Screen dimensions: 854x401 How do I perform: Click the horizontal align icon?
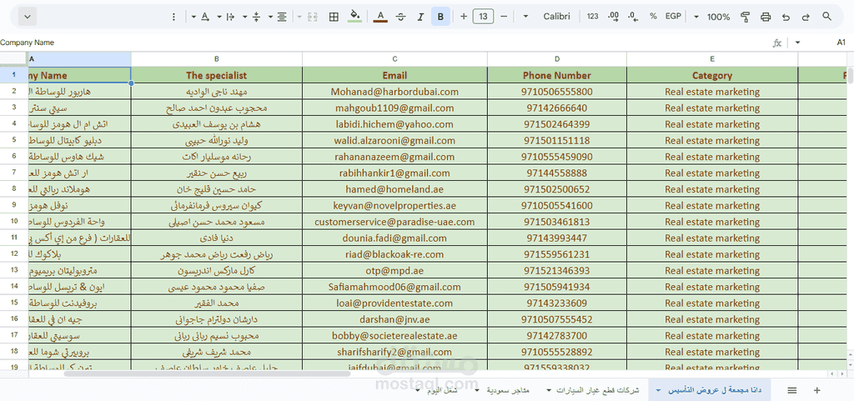pos(282,17)
